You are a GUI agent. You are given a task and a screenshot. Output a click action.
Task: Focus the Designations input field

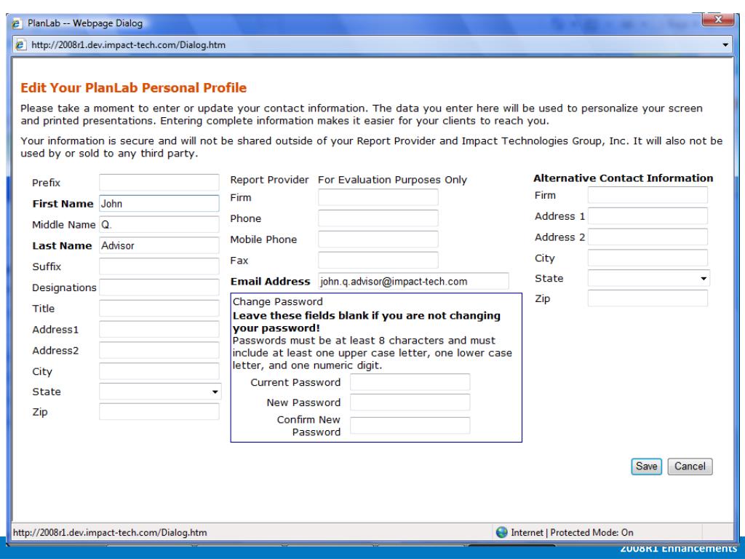coord(159,287)
